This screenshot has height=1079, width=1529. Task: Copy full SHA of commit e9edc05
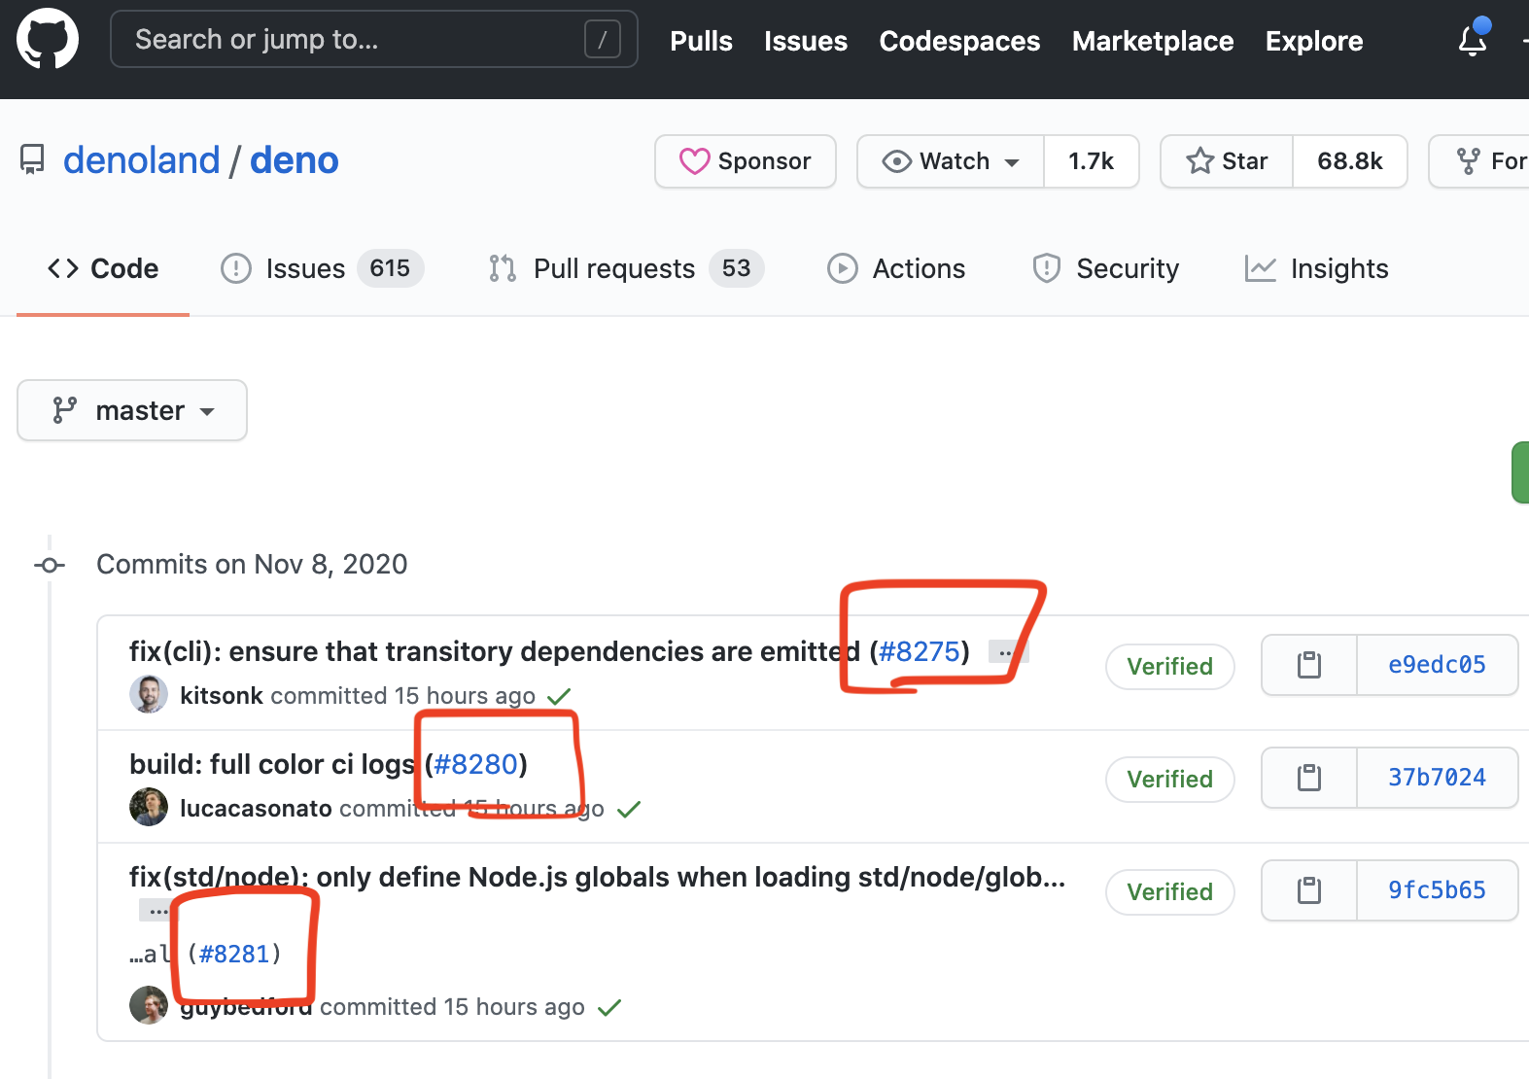[1309, 665]
